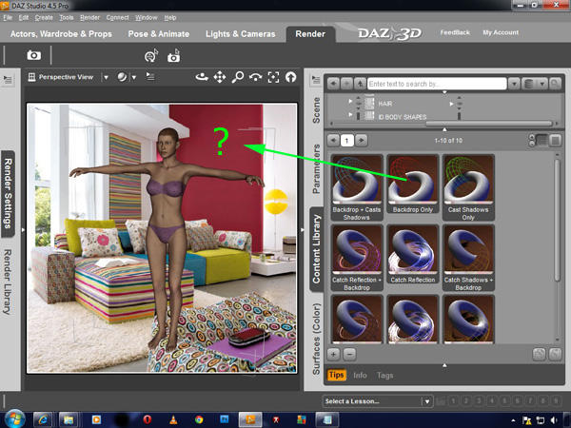Screen dimensions: 571x428
Task: Click the Feedback link
Action: click(455, 32)
